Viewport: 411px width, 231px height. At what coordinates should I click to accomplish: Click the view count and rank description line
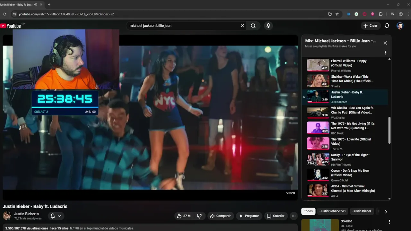coord(69,228)
